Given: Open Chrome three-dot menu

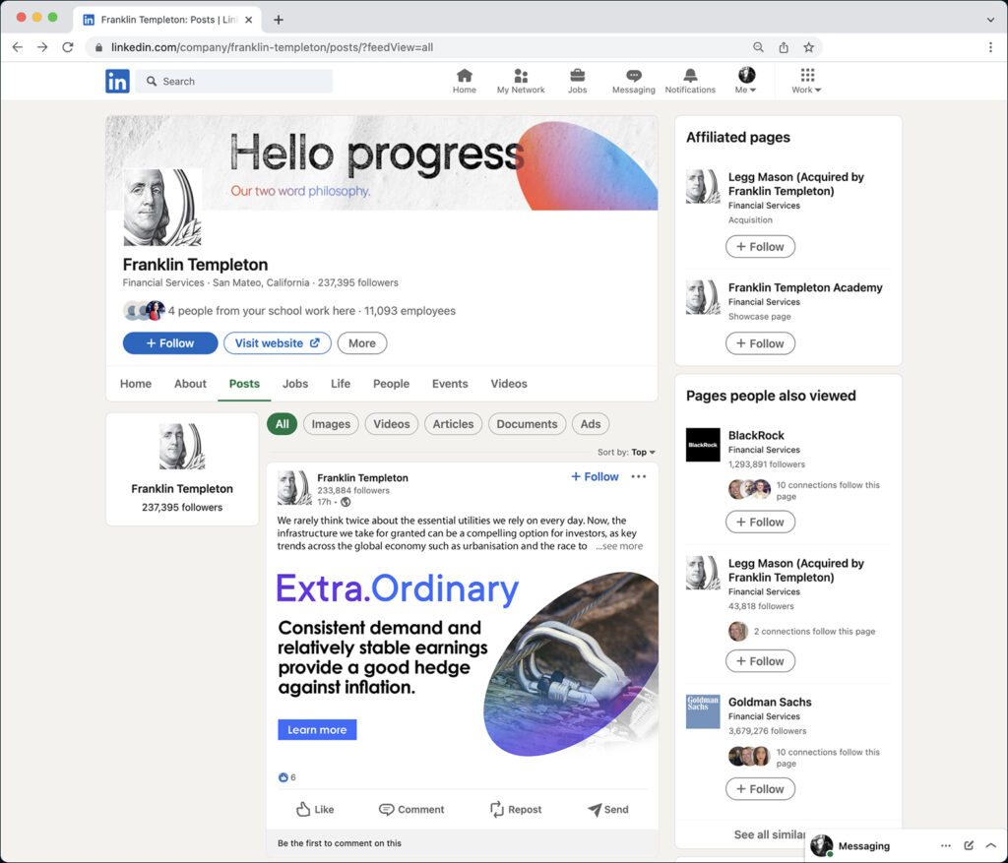Looking at the screenshot, I should [990, 47].
